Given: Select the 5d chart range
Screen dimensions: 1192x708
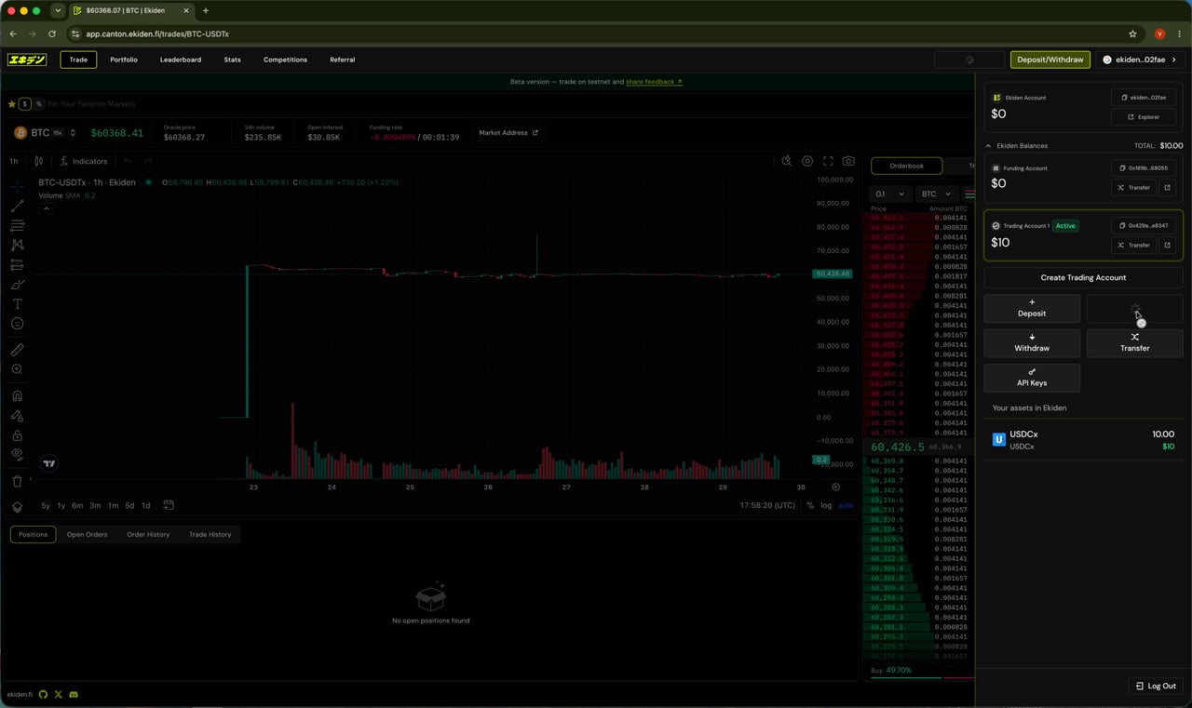Looking at the screenshot, I should (129, 505).
